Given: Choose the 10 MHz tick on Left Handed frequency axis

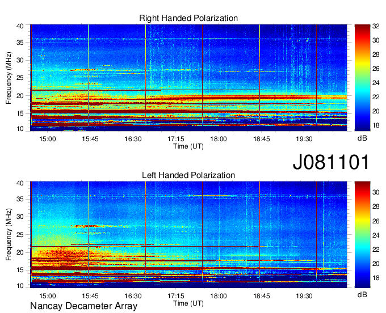Looking at the screenshot, I should coord(20,286).
